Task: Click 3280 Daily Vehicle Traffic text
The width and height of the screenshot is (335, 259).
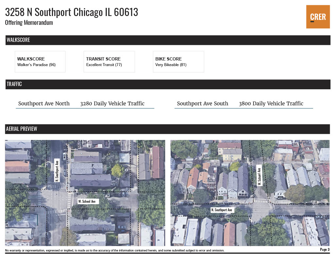Action: point(112,104)
